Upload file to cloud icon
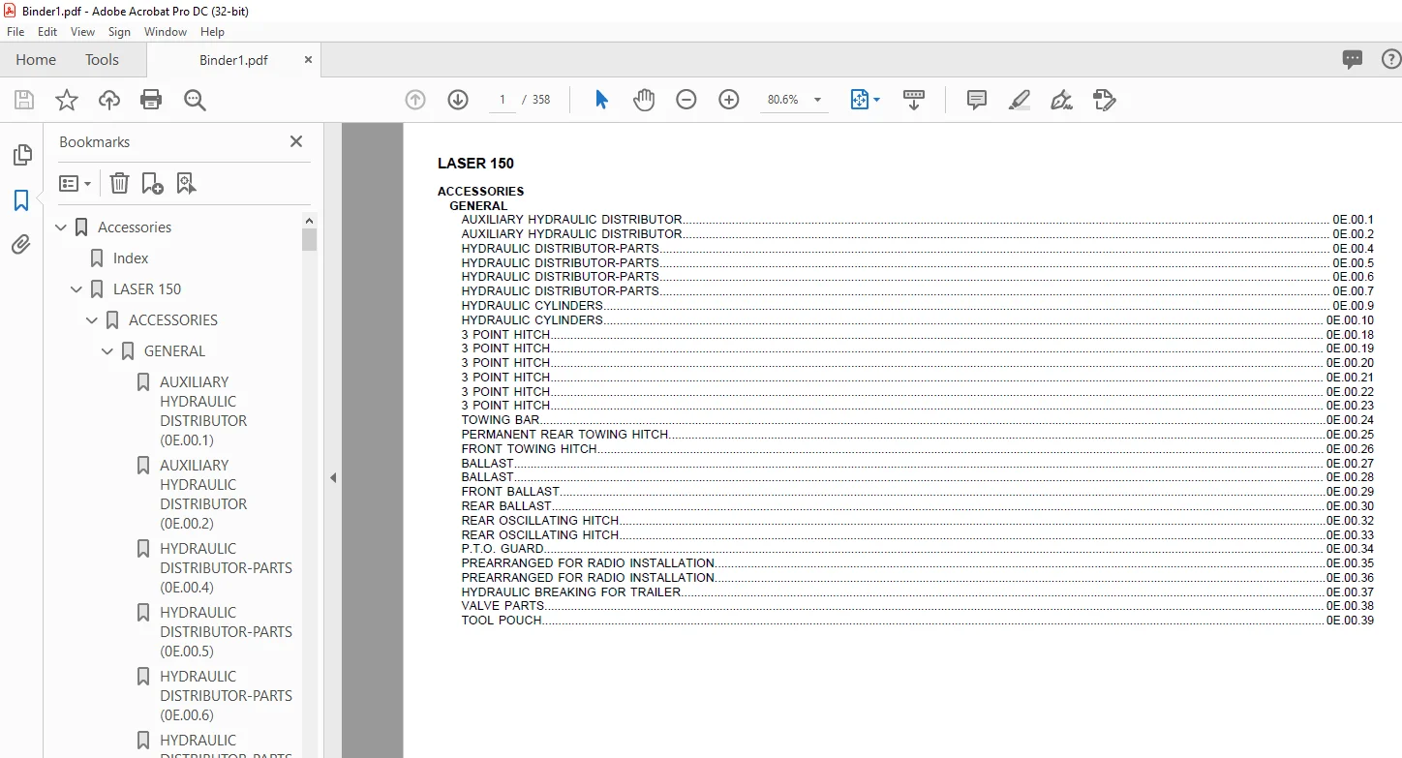 click(x=109, y=100)
